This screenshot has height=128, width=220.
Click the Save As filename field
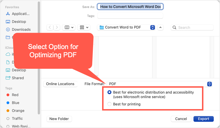click(130, 6)
